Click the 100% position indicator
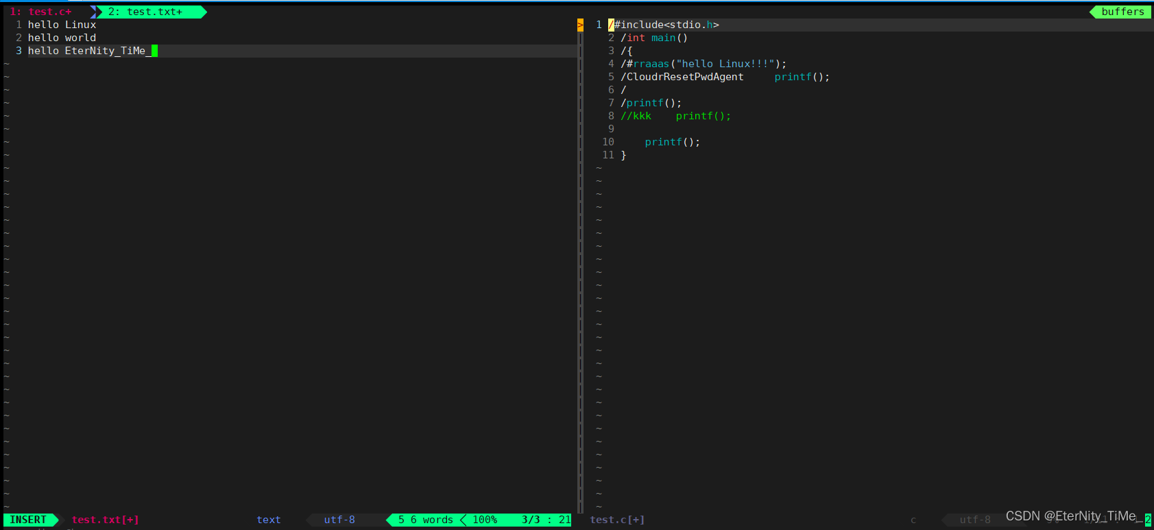This screenshot has height=530, width=1154. pyautogui.click(x=485, y=520)
